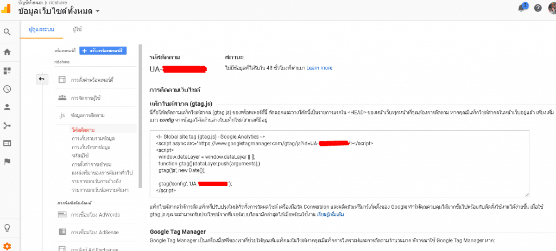The width and height of the screenshot is (556, 251).
Task: Select การเก็บรักษาข้อมูล submenu item
Action: pos(91,146)
